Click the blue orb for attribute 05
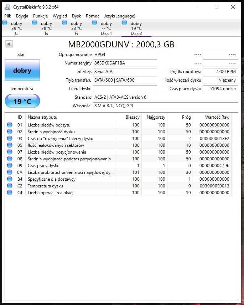 [x=10, y=145]
